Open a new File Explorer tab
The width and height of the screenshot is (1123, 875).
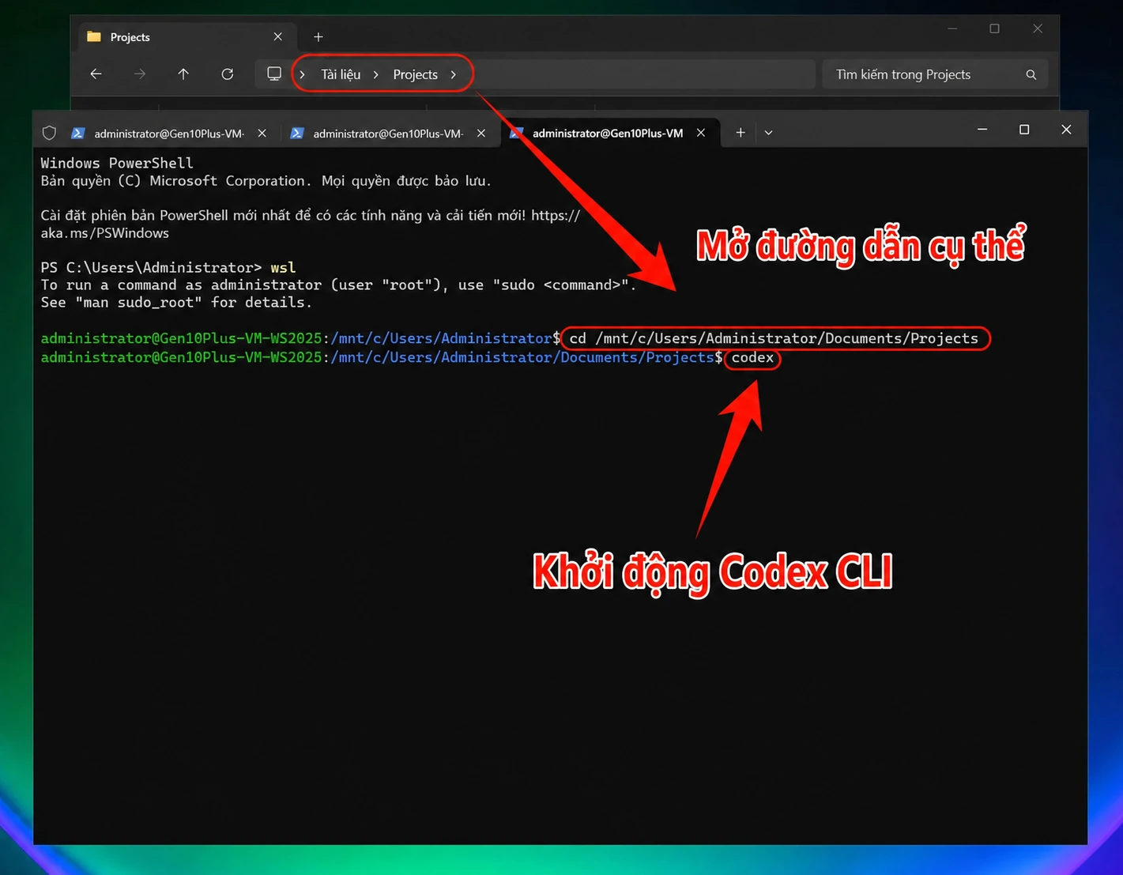[318, 37]
